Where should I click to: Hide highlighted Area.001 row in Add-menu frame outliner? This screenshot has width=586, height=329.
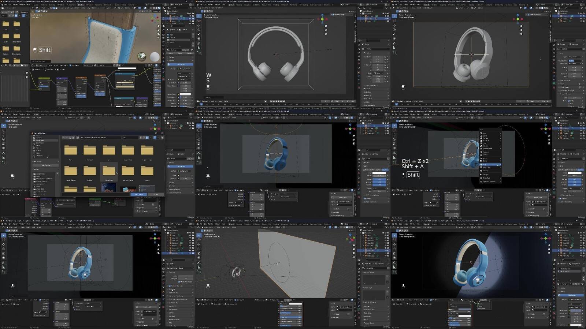tap(581, 128)
